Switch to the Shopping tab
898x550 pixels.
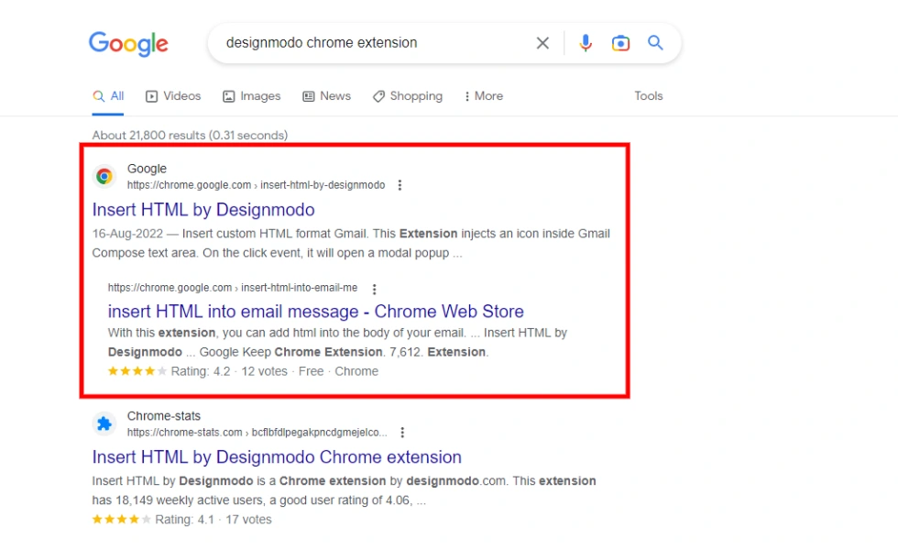pyautogui.click(x=407, y=96)
